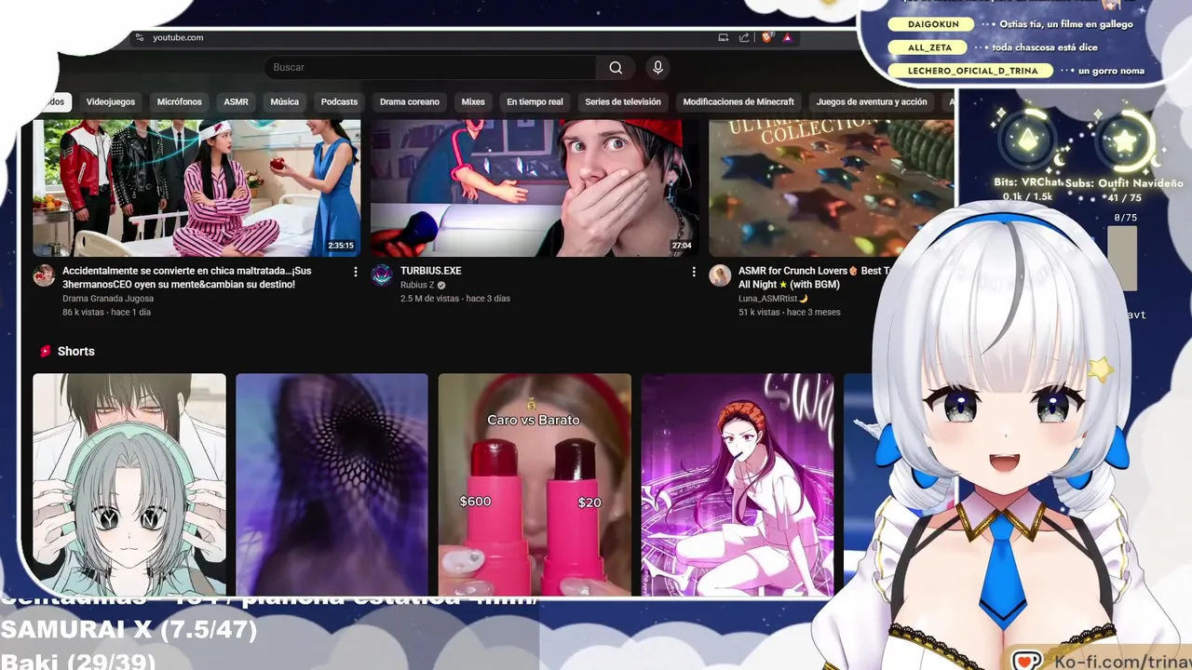Open title 'Accidentalmente se convierte en chica maltratada'
1192x670 pixels.
tap(186, 277)
